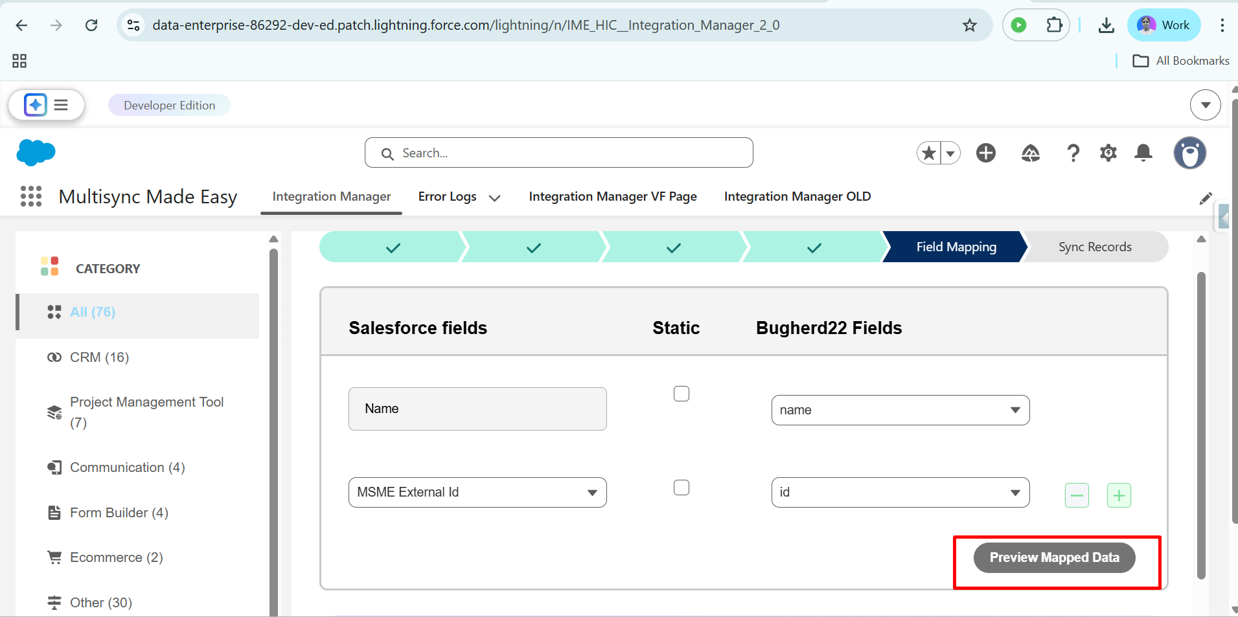Select the Sync Records path step
The height and width of the screenshot is (617, 1238).
1095,247
